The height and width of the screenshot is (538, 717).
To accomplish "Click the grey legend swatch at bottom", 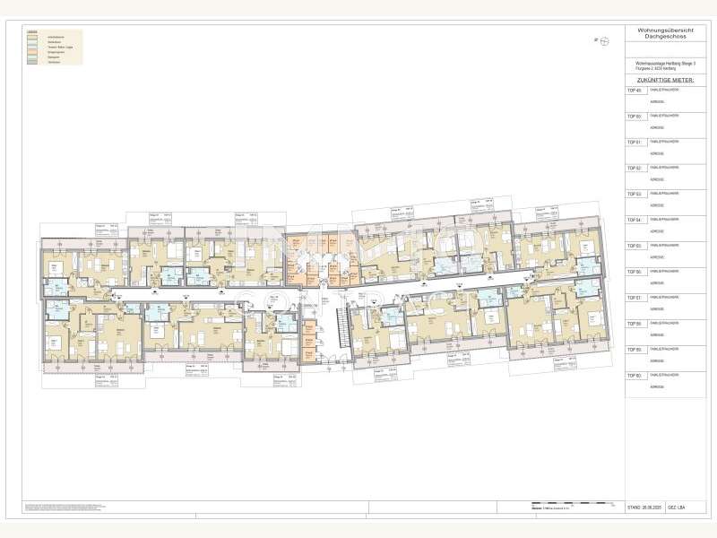I will pyautogui.click(x=31, y=62).
